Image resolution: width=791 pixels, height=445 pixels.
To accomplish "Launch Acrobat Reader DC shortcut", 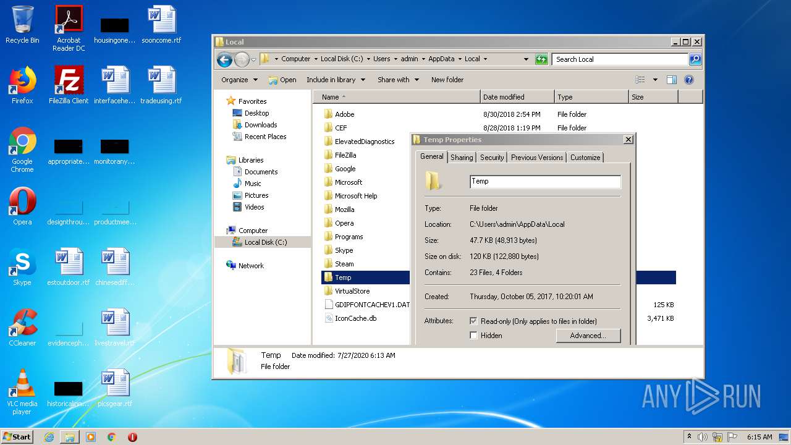I will click(x=69, y=28).
